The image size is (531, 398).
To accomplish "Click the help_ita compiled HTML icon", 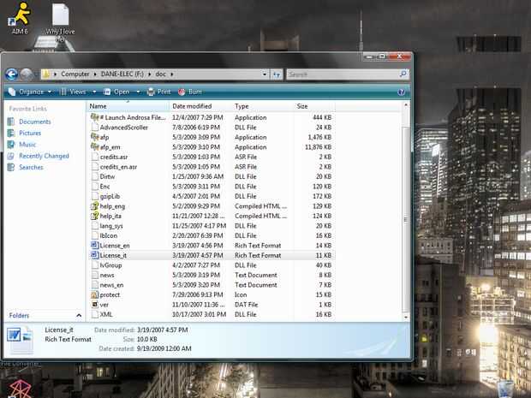I will click(x=94, y=216).
